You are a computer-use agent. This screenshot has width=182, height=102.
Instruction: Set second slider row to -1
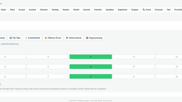pos(48,67)
